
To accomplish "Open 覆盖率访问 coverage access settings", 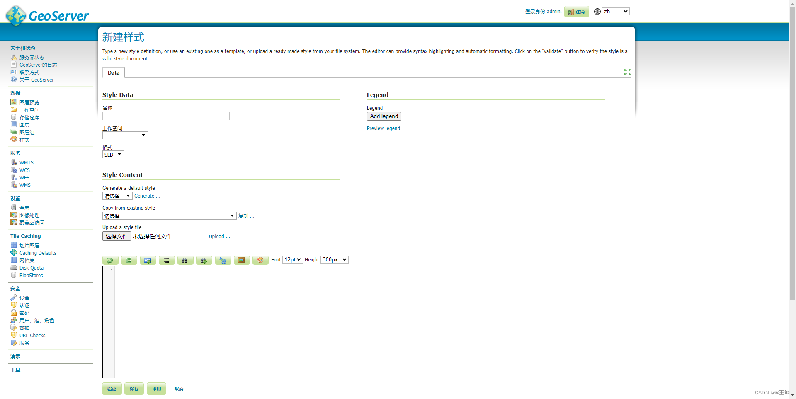I will 32,223.
